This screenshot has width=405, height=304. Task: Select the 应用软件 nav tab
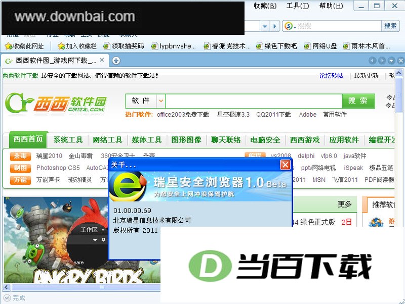coord(344,140)
